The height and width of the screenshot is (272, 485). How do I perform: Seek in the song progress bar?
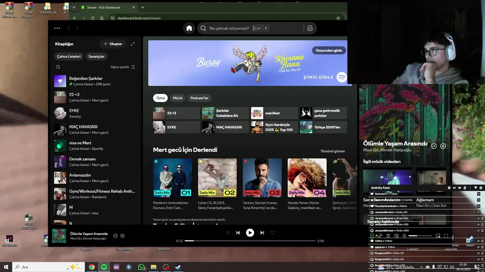(250, 241)
